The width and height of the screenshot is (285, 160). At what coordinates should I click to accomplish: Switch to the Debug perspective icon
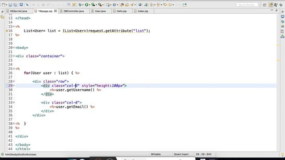pyautogui.click(x=281, y=5)
